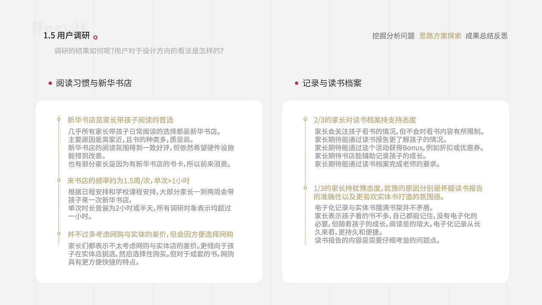Click timeline dot beside 并不过多考虑网购与实体的差价
Viewport: 542px width, 305px height.
[59, 234]
